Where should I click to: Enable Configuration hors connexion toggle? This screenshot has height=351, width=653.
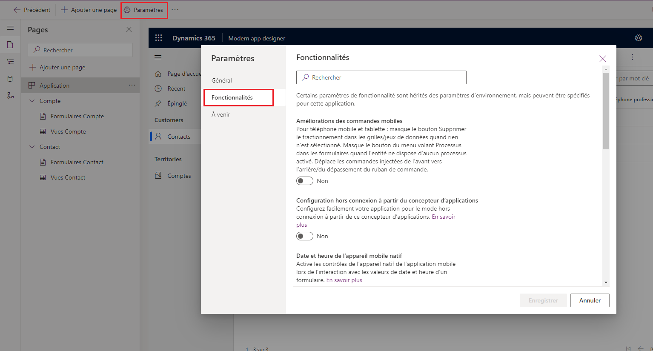point(304,236)
